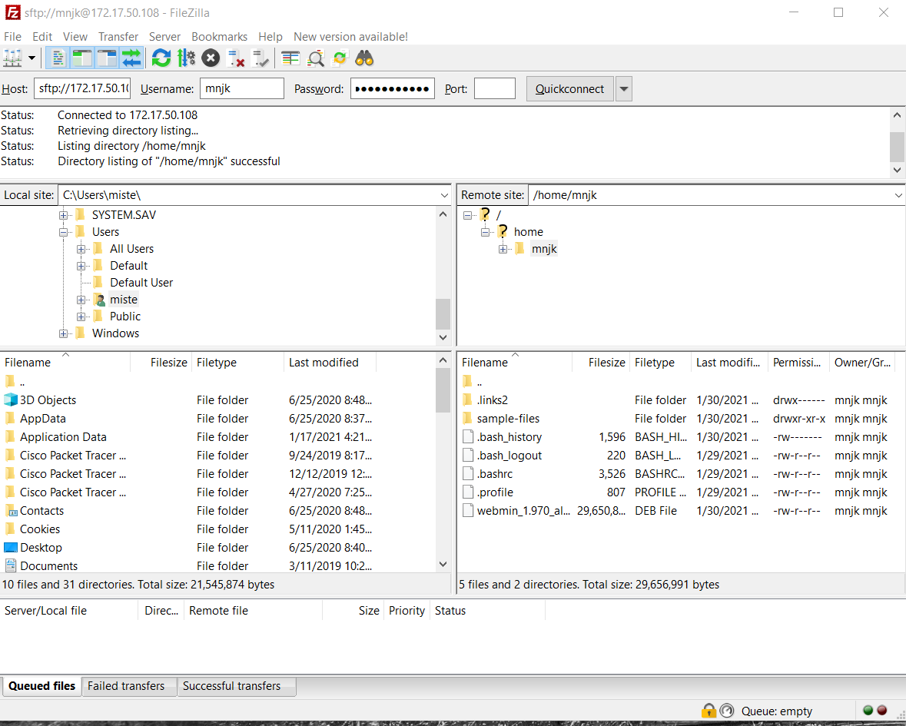Click the speed limits gauge icon
Viewport: 906px width, 726px height.
click(x=727, y=711)
